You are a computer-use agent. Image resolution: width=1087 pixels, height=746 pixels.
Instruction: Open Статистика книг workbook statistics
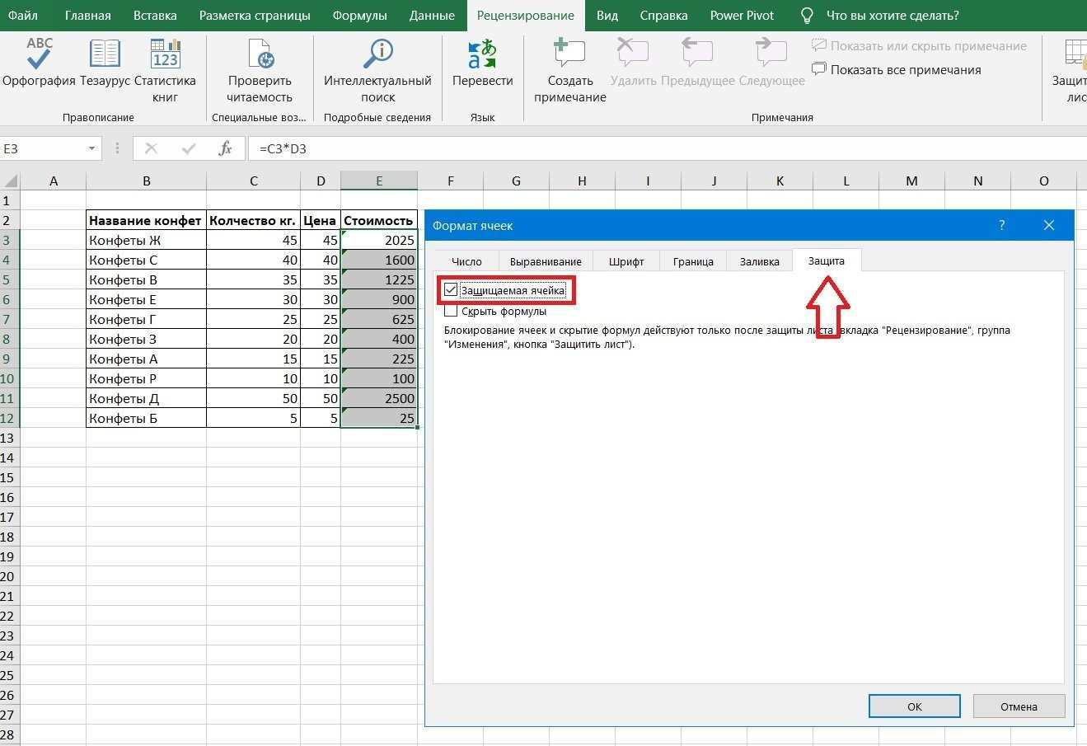click(165, 54)
